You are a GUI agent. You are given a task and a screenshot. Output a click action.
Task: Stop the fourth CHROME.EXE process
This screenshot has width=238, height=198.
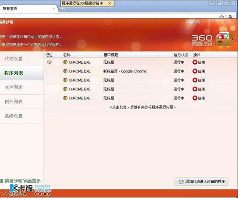point(198,89)
